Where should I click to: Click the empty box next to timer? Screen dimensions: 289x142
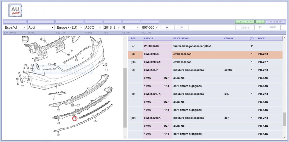[283, 28]
